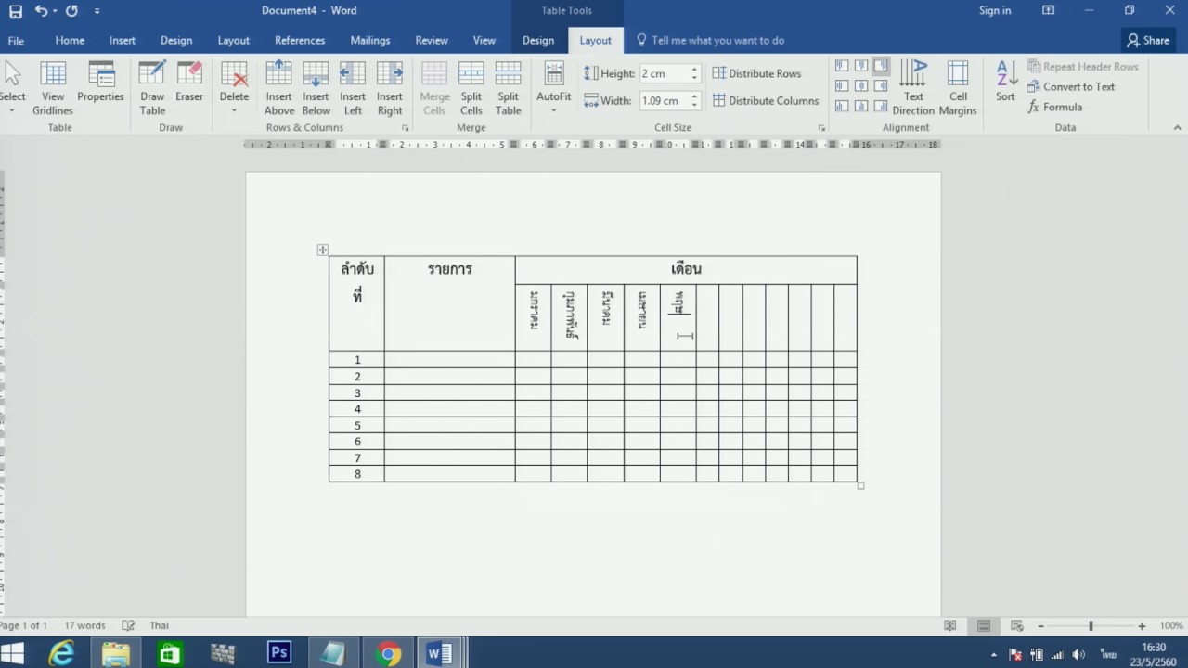This screenshot has width=1188, height=668.
Task: Customize Quick Access Toolbar dropdown
Action: pyautogui.click(x=97, y=11)
